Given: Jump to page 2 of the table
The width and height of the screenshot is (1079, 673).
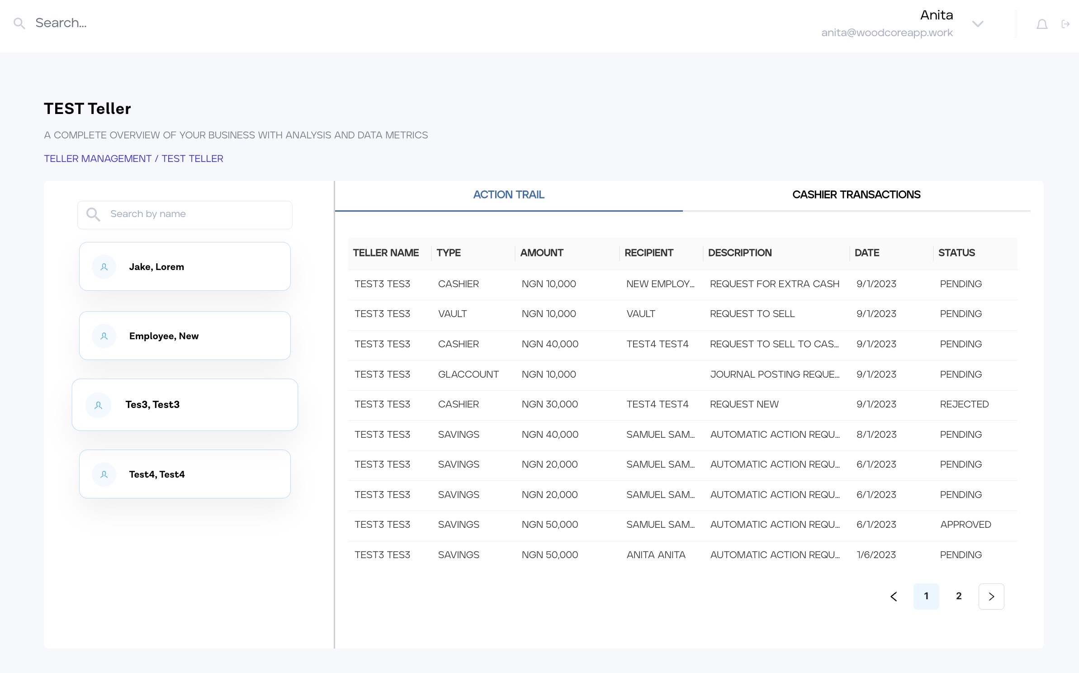Looking at the screenshot, I should 959,596.
